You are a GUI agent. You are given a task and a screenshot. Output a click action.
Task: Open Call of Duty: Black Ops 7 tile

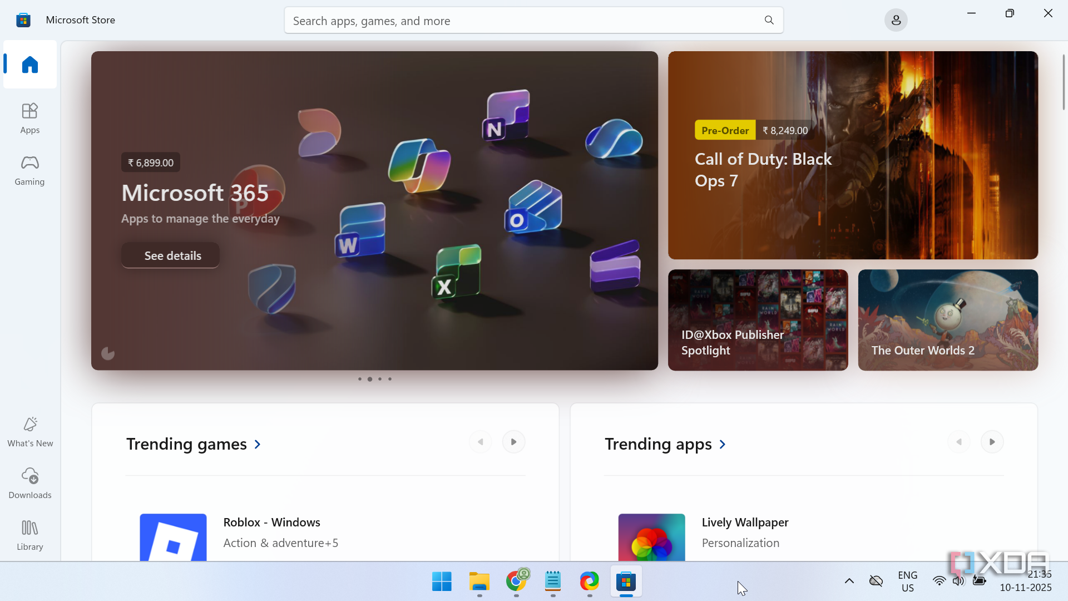[x=853, y=155]
